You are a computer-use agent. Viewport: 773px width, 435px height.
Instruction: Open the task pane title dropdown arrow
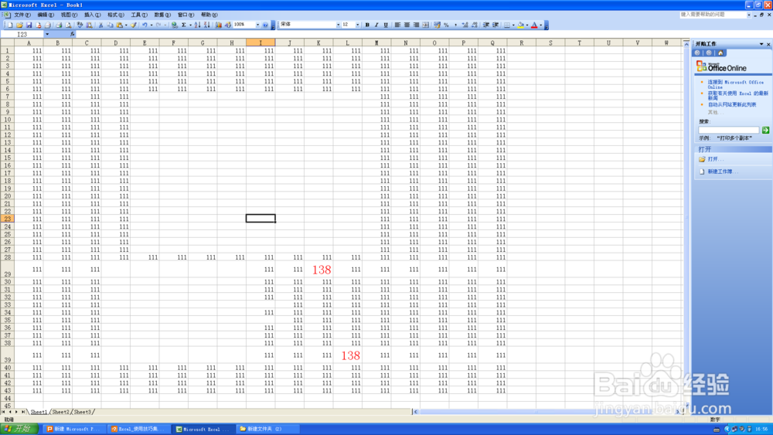coord(761,44)
